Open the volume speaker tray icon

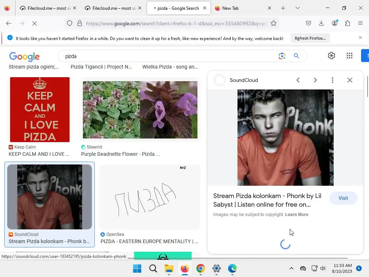pos(323,268)
